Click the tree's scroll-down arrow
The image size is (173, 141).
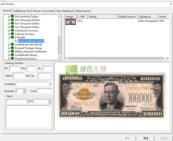pos(59,58)
